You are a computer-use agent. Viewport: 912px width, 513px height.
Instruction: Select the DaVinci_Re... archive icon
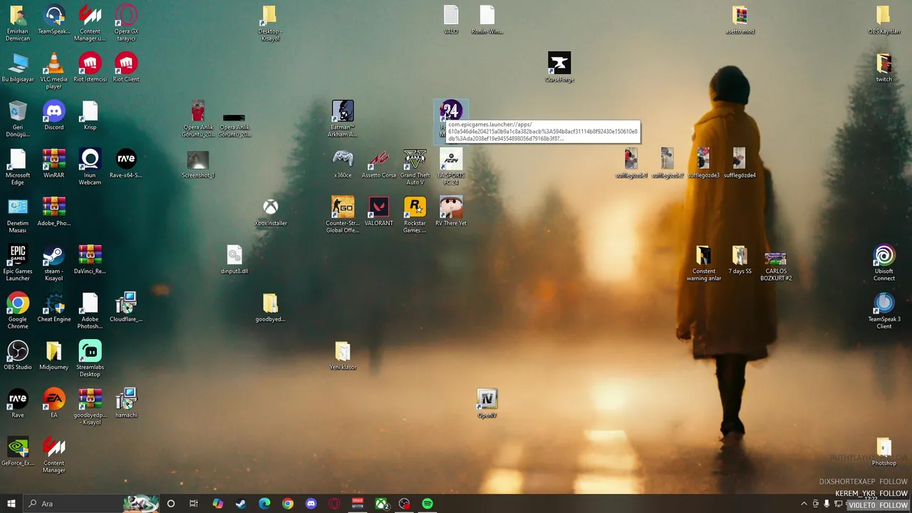pyautogui.click(x=90, y=259)
